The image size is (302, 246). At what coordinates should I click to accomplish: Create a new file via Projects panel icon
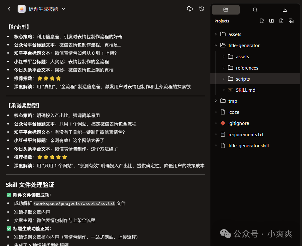[262, 21]
